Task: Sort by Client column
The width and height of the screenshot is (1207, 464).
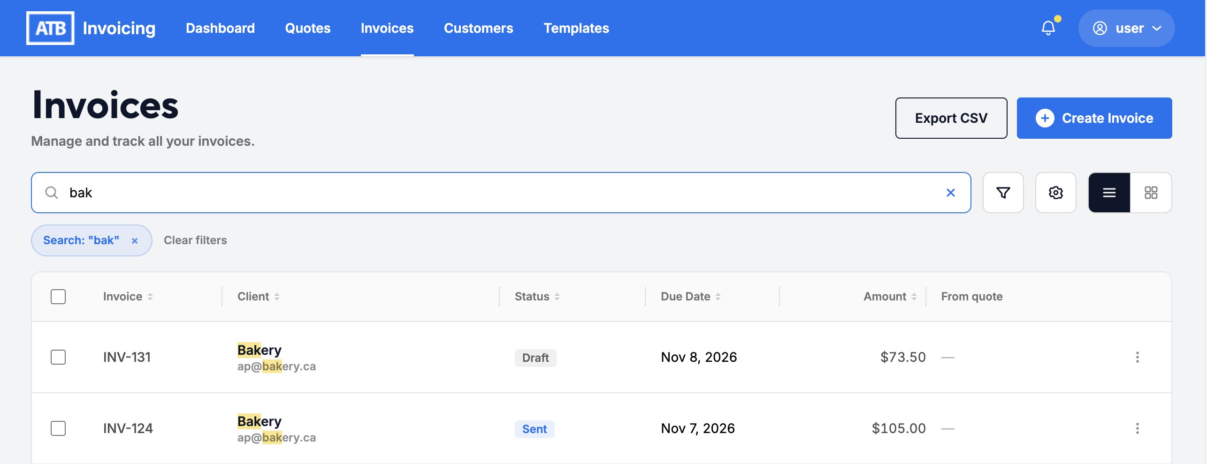Action: [259, 297]
